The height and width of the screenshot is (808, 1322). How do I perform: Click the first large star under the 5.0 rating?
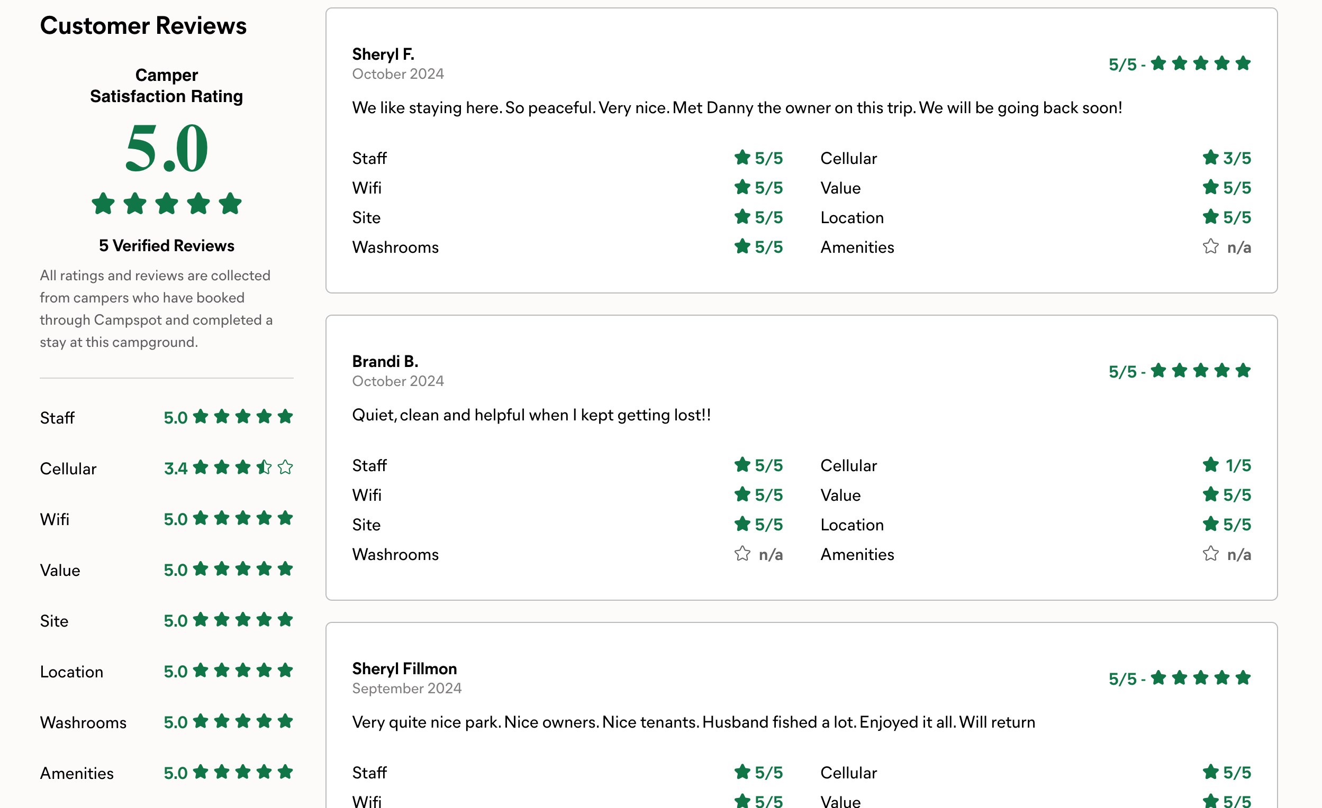103,204
